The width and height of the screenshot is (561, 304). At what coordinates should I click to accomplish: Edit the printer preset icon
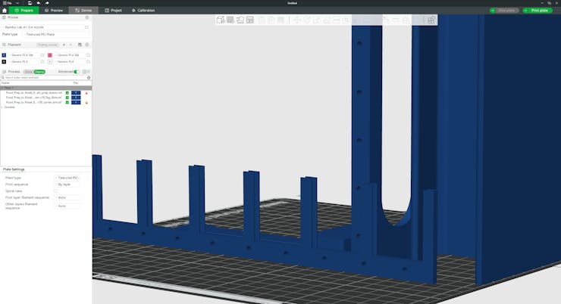[86, 27]
